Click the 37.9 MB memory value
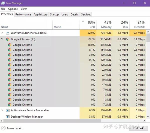The height and width of the screenshot is (133, 150). pos(106,117)
